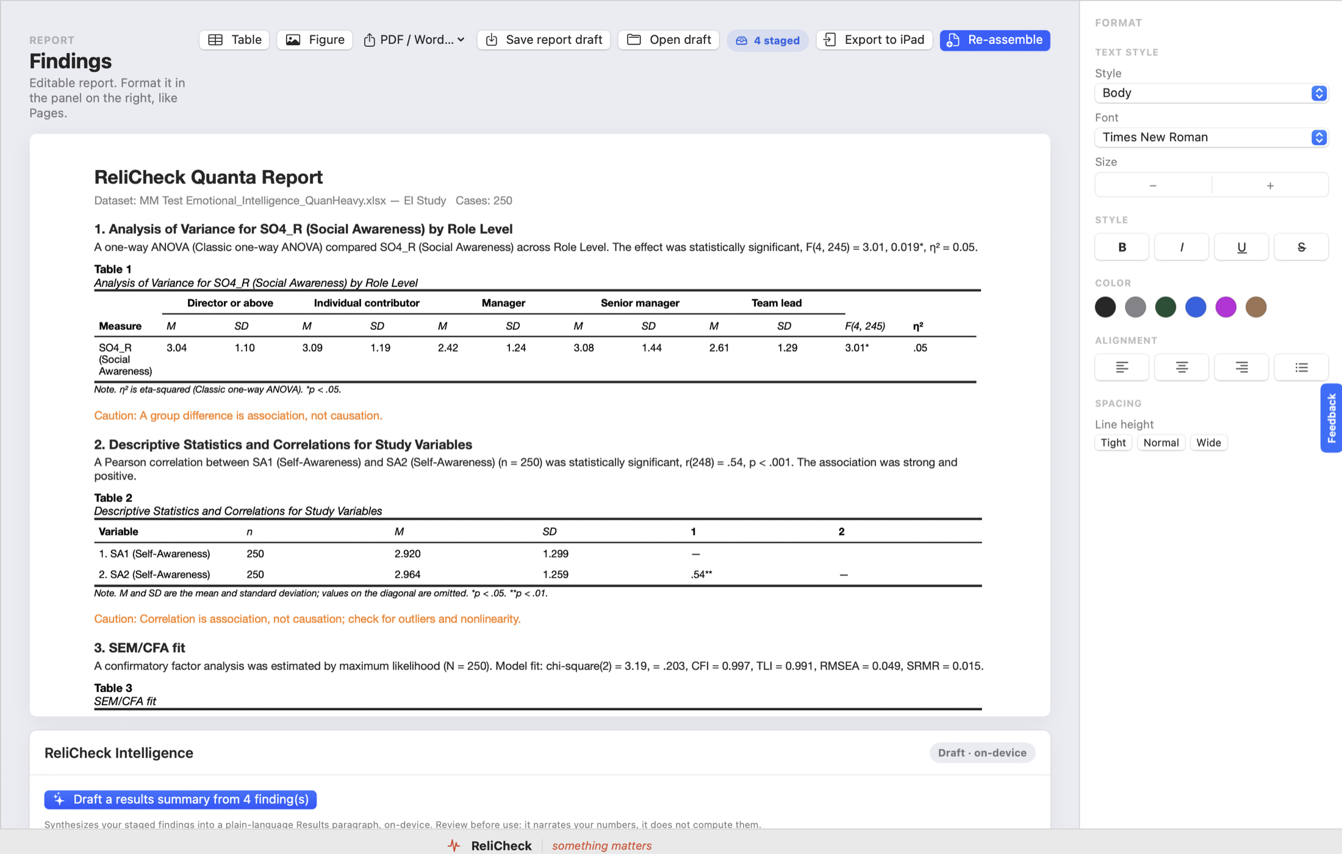Click the Table 3 label
1342x854 pixels.
113,688
